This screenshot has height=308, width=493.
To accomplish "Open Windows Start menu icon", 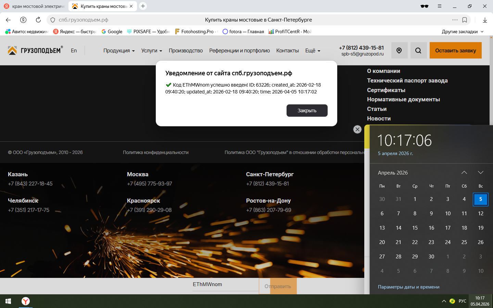I will click(x=8, y=301).
